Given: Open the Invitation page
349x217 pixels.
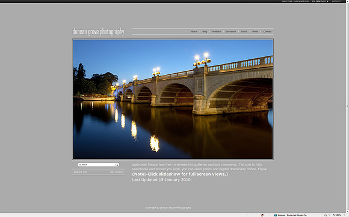Looking at the screenshot, I should [x=231, y=32].
